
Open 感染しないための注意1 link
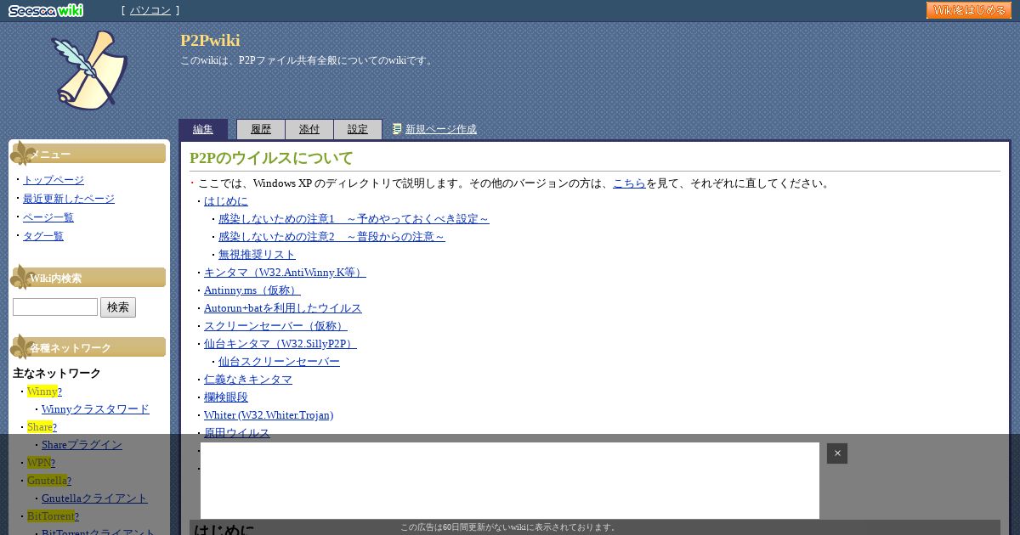354,219
